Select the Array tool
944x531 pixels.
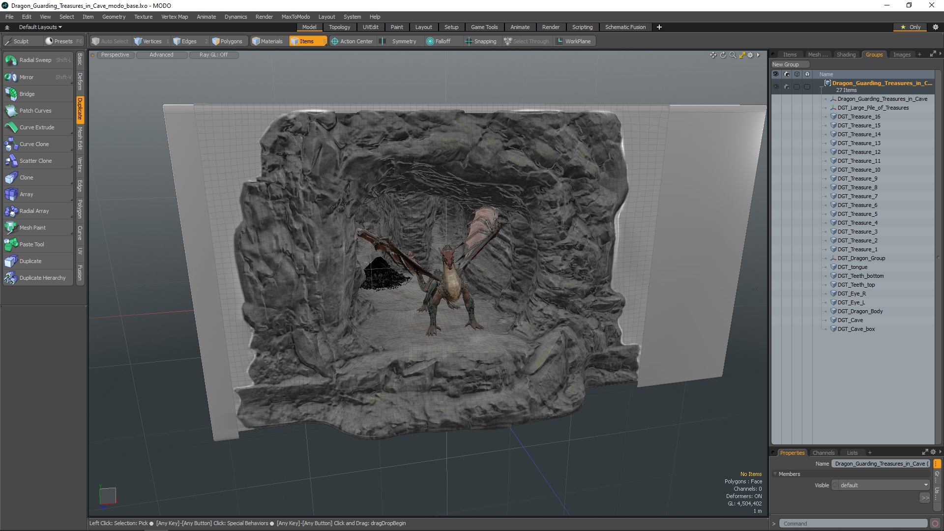pyautogui.click(x=26, y=194)
